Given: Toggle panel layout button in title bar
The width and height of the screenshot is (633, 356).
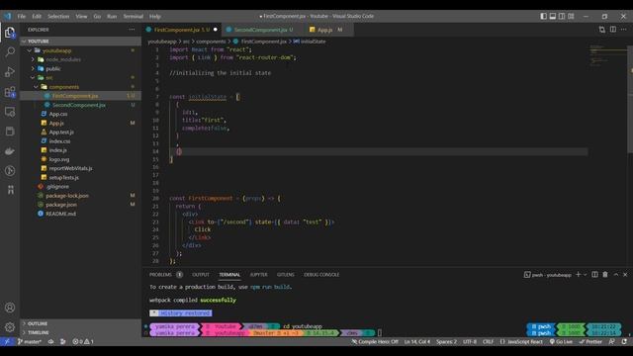Looking at the screenshot, I should 553,16.
